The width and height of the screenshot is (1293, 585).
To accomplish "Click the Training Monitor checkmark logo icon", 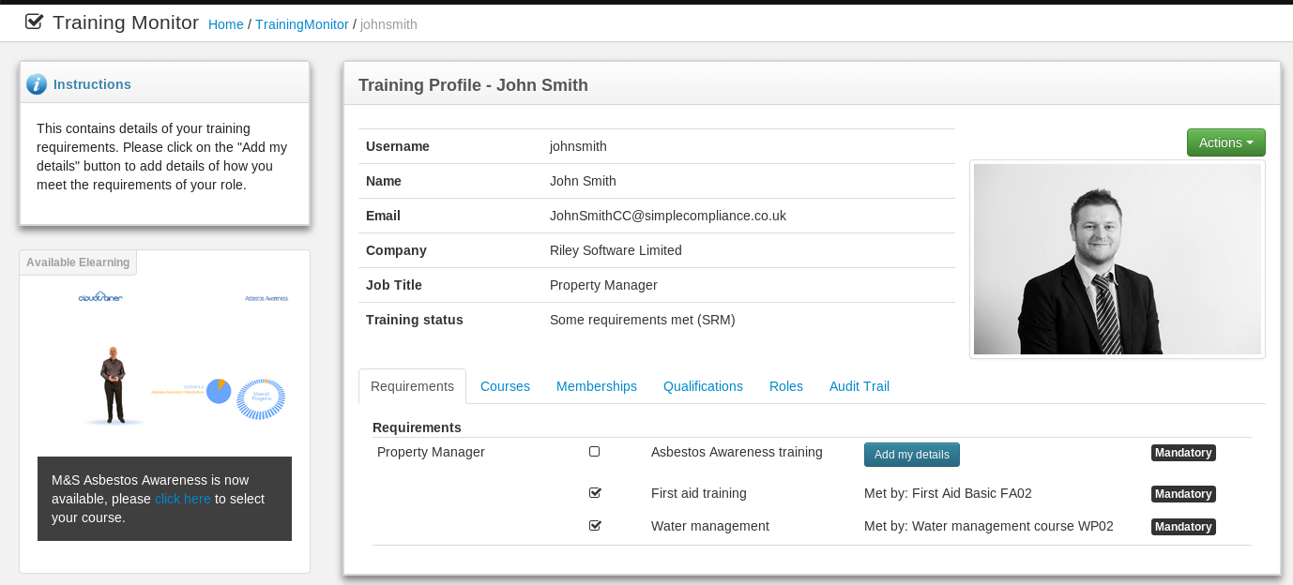I will click(x=34, y=22).
